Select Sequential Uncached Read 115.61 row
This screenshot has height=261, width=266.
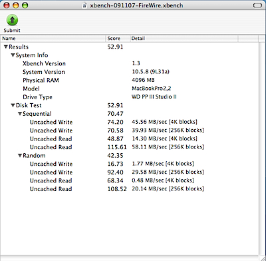(130, 147)
